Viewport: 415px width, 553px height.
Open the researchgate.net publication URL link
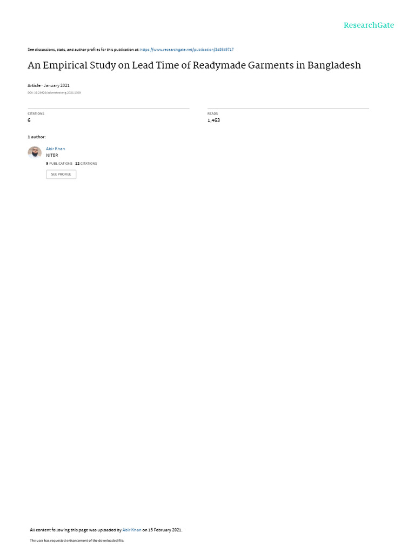point(186,50)
